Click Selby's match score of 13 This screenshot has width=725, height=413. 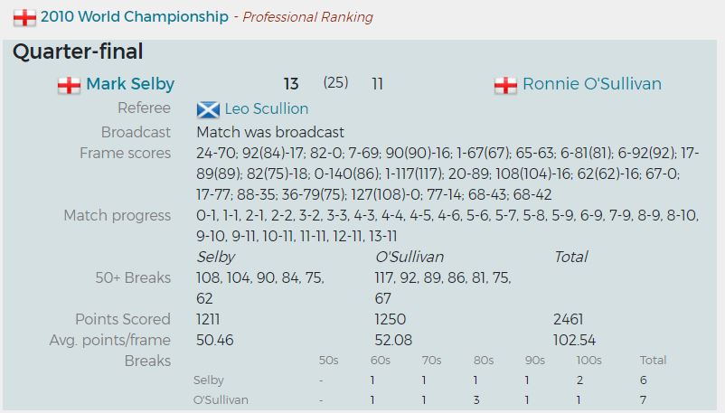tap(290, 84)
